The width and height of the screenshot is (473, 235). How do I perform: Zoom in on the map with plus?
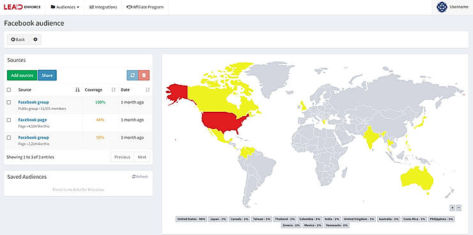coord(452,208)
